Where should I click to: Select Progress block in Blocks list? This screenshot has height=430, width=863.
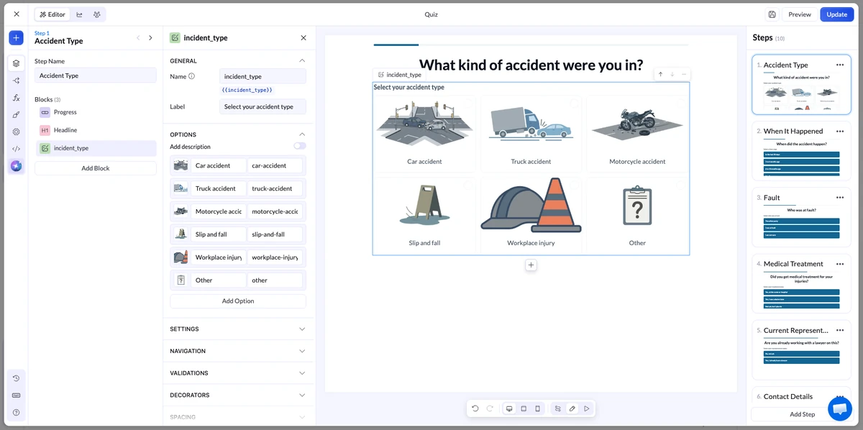96,112
